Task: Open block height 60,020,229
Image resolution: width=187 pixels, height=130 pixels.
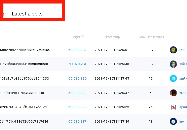Action: pos(77,93)
